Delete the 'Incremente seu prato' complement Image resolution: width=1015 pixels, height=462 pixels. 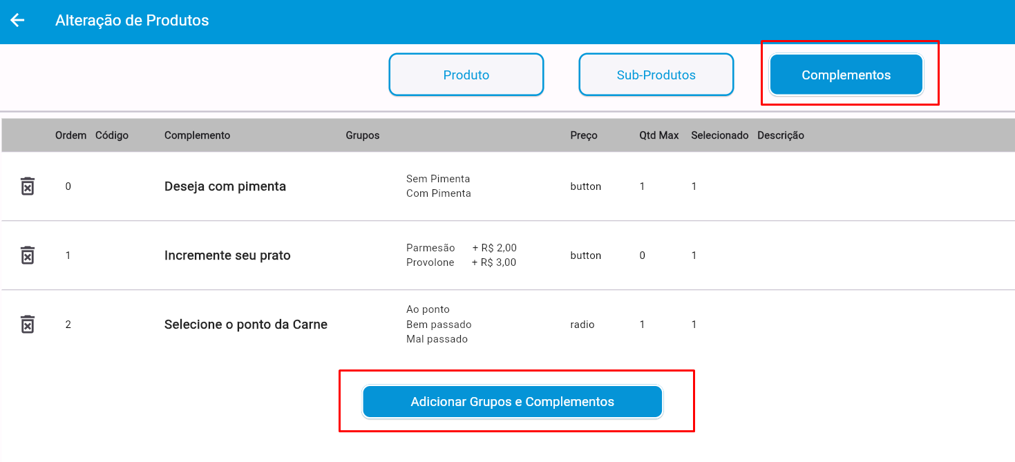pyautogui.click(x=27, y=256)
